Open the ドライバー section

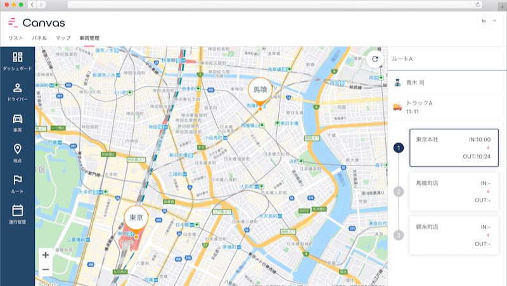(17, 91)
